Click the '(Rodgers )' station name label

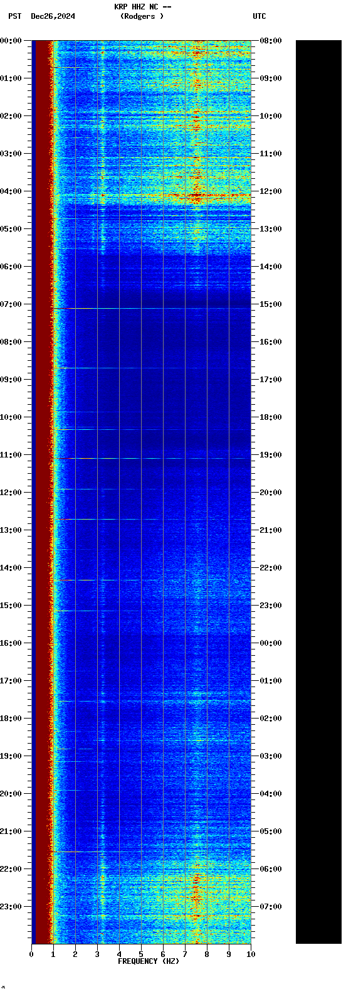click(142, 16)
